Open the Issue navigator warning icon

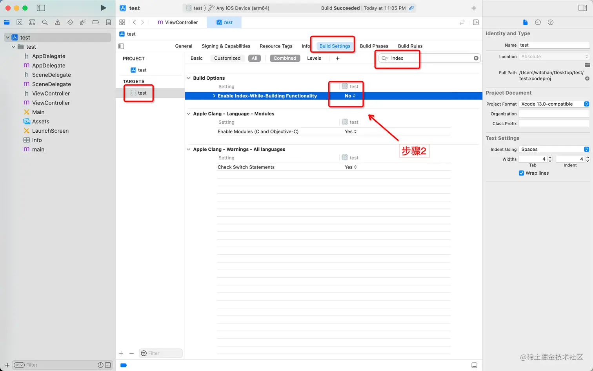pyautogui.click(x=58, y=22)
